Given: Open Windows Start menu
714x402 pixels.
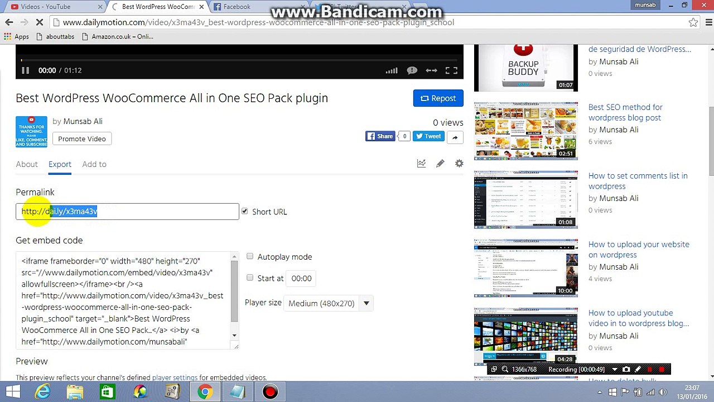Looking at the screenshot, I should 13,392.
